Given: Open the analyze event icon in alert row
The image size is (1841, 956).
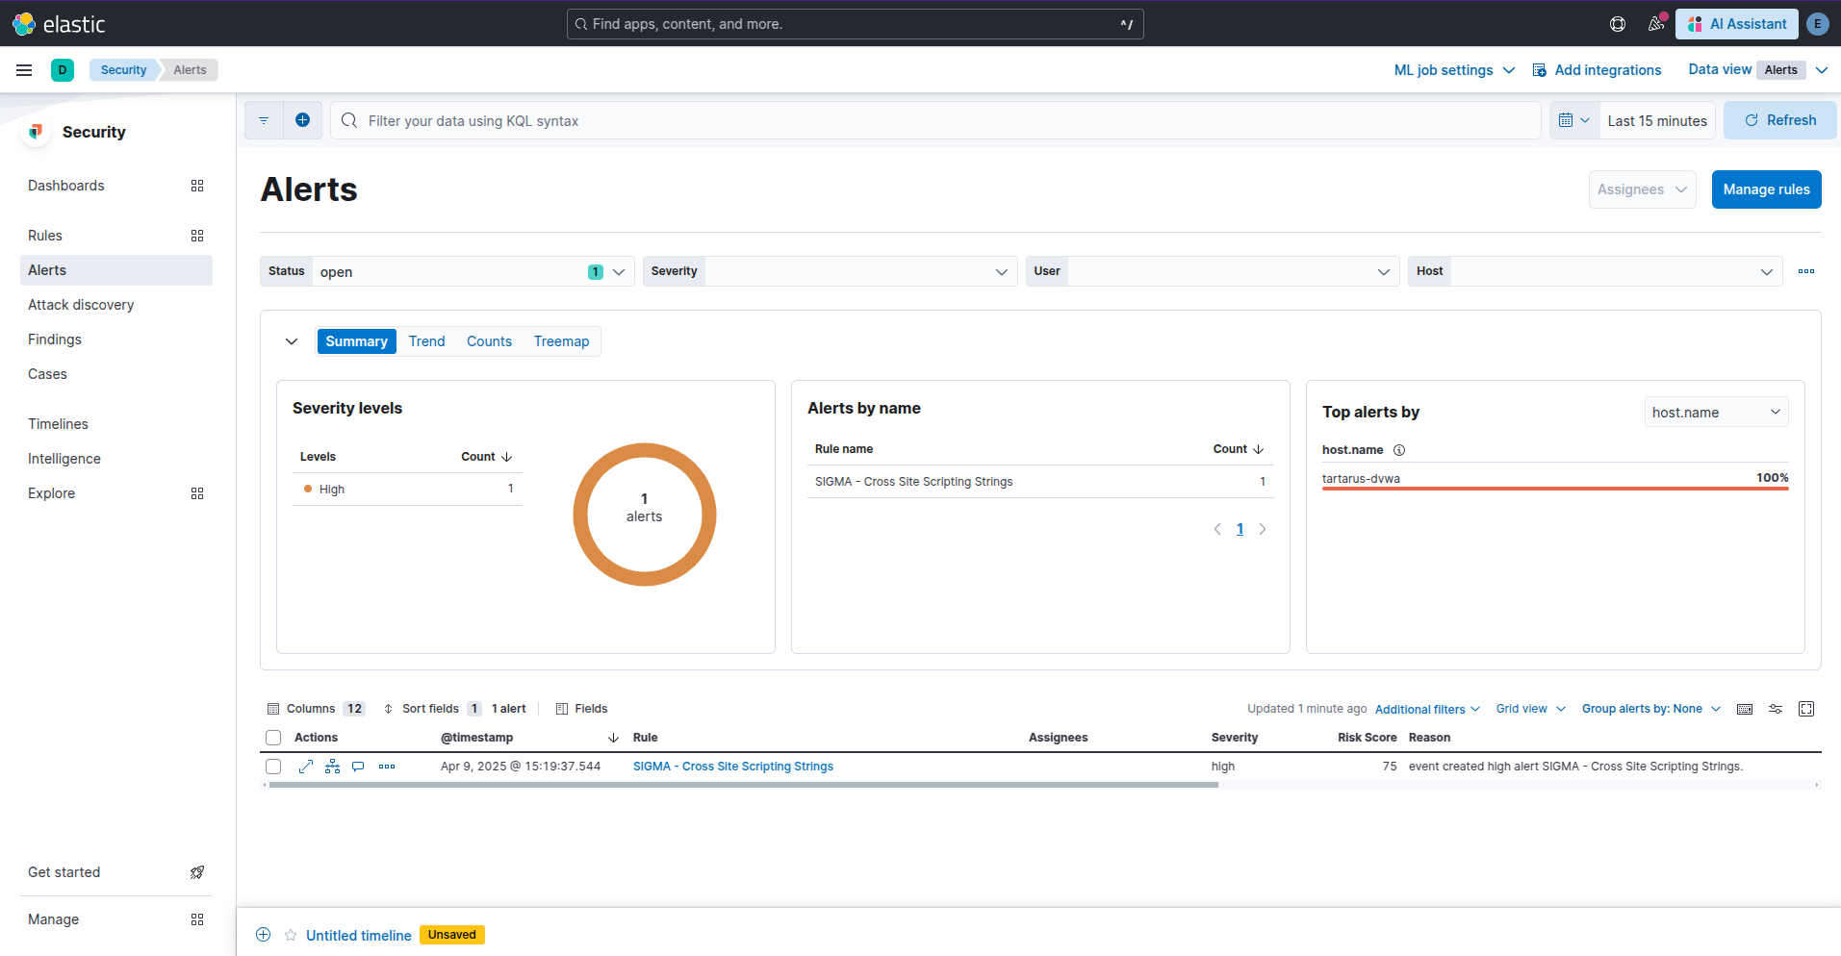Looking at the screenshot, I should pos(332,767).
